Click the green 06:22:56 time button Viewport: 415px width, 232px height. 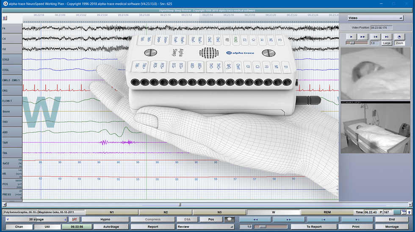(x=77, y=227)
